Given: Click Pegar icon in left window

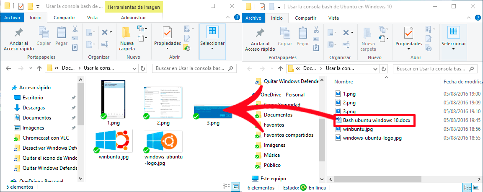Looking at the screenshot, I should pos(61,33).
